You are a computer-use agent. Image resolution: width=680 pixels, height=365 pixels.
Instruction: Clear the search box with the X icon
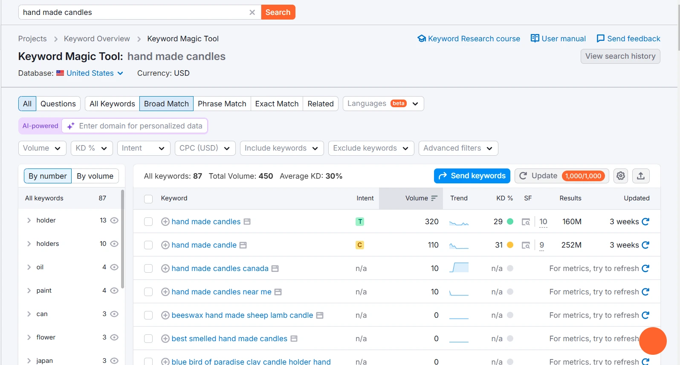[252, 12]
